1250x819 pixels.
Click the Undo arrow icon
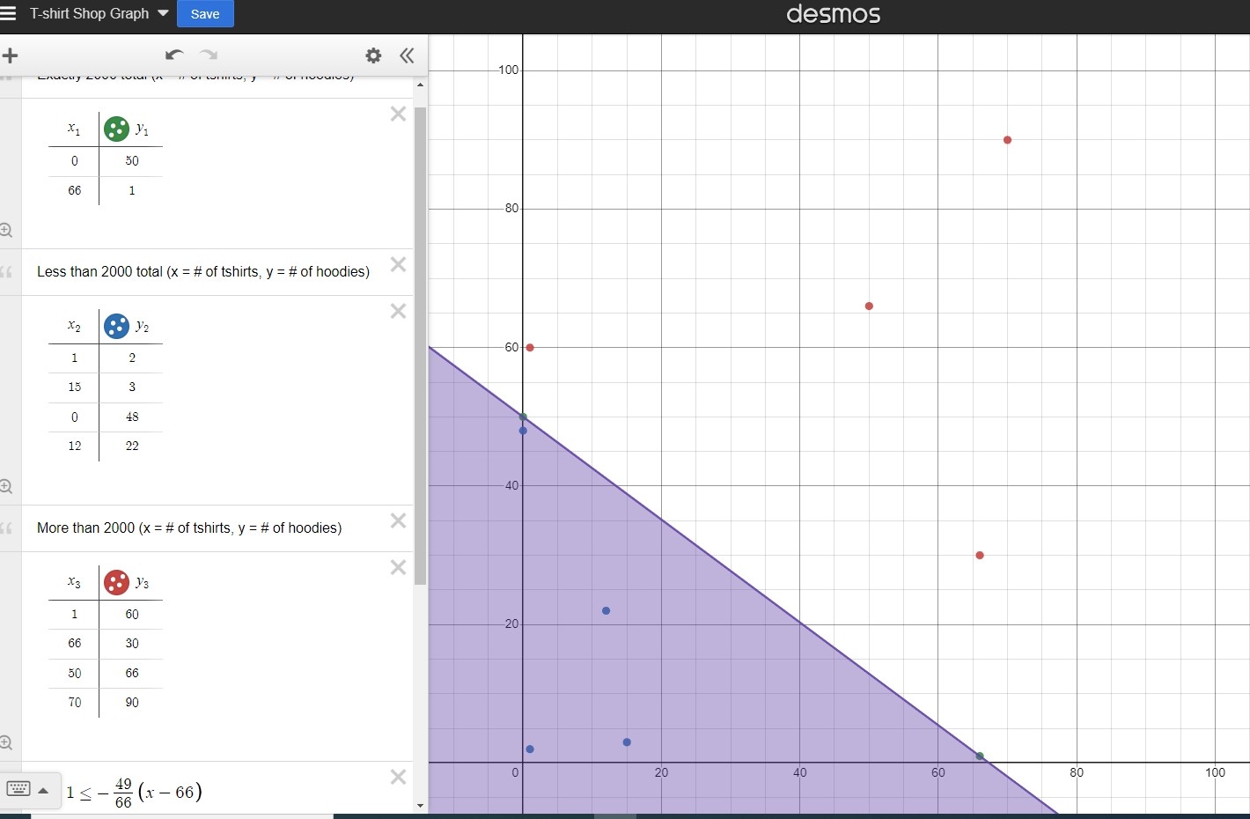[173, 55]
